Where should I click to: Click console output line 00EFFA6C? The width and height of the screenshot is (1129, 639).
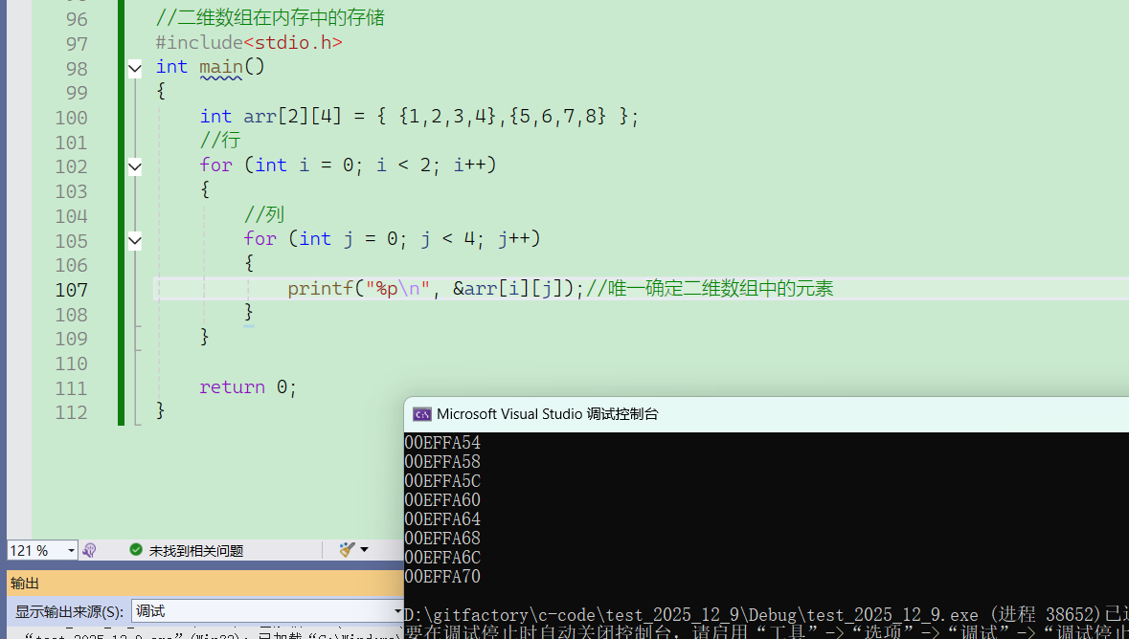coord(442,558)
